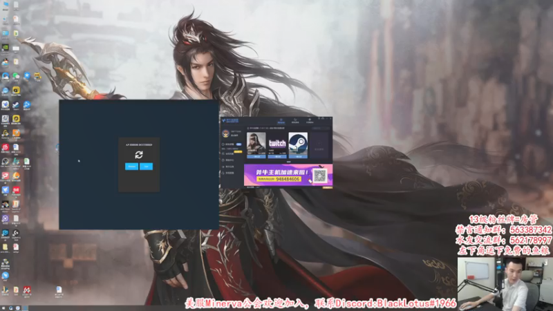This screenshot has height=311, width=553.
Task: Open the Tencent QQ game icon with yellow bear
Action: pyautogui.click(x=37, y=76)
